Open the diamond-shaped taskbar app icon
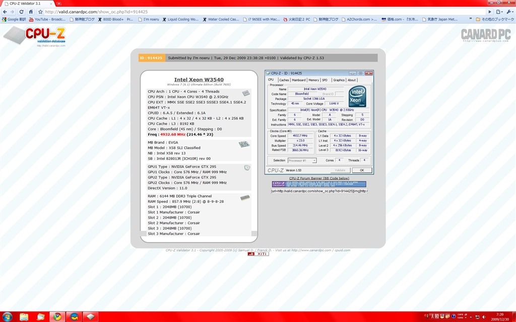The width and height of the screenshot is (516, 322). 91,317
